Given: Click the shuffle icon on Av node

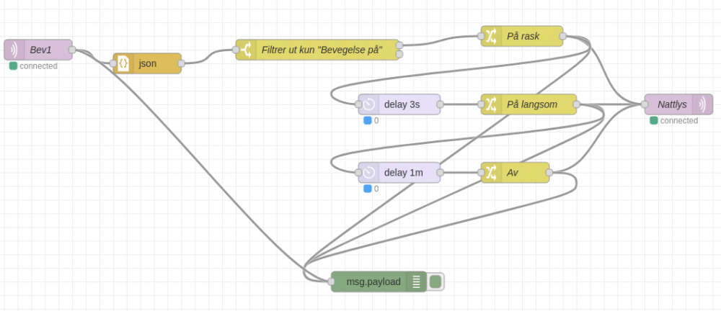Looking at the screenshot, I should point(491,173).
